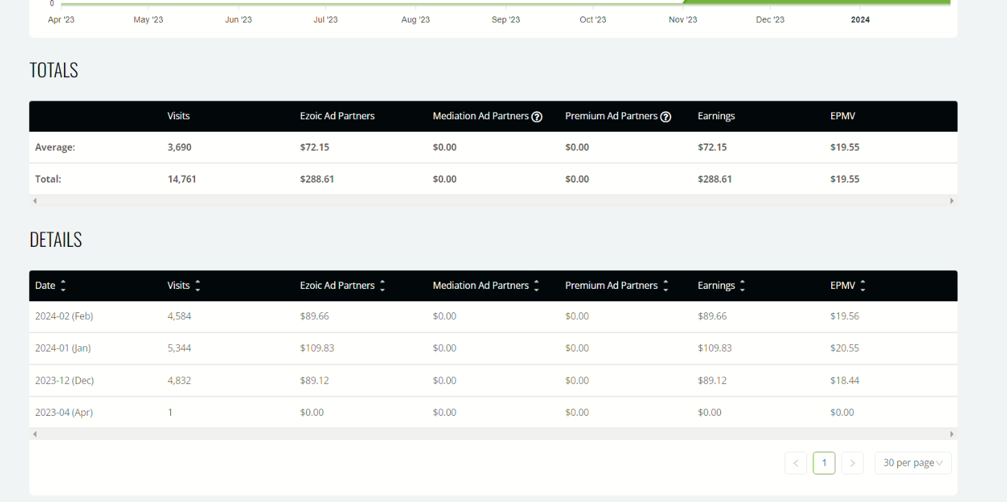Click the TOTALS section heading
Viewport: 1007px width, 502px height.
tap(54, 70)
